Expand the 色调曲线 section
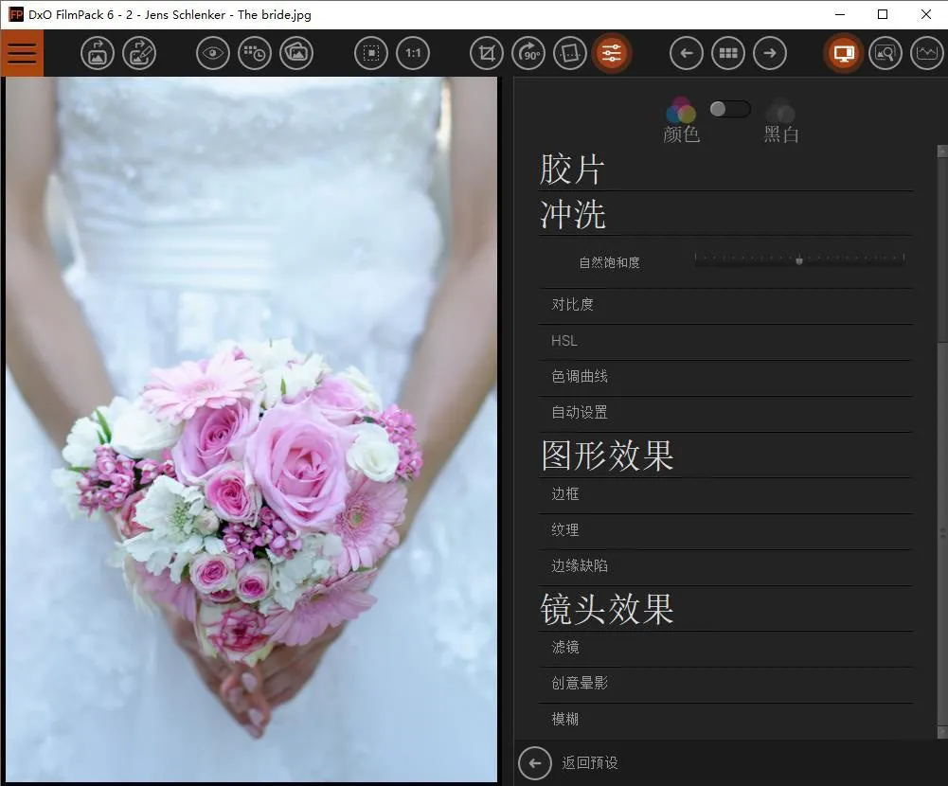This screenshot has height=786, width=948. (580, 377)
